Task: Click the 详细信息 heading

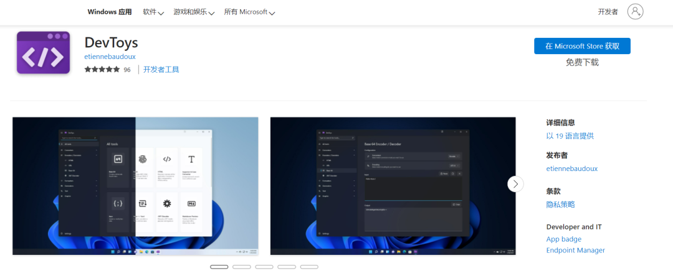Action: point(561,123)
